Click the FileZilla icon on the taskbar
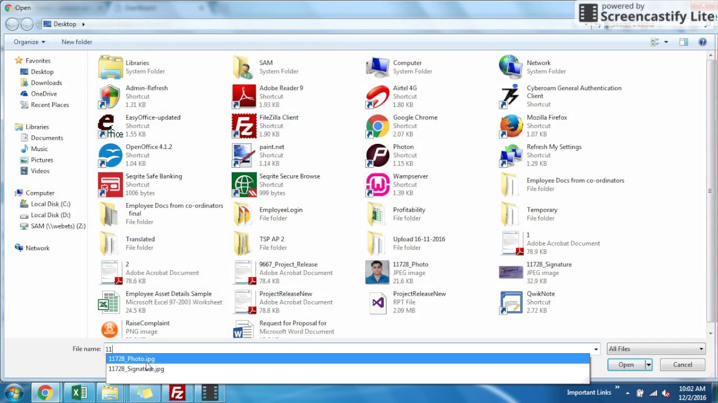The width and height of the screenshot is (718, 403). coord(177,393)
